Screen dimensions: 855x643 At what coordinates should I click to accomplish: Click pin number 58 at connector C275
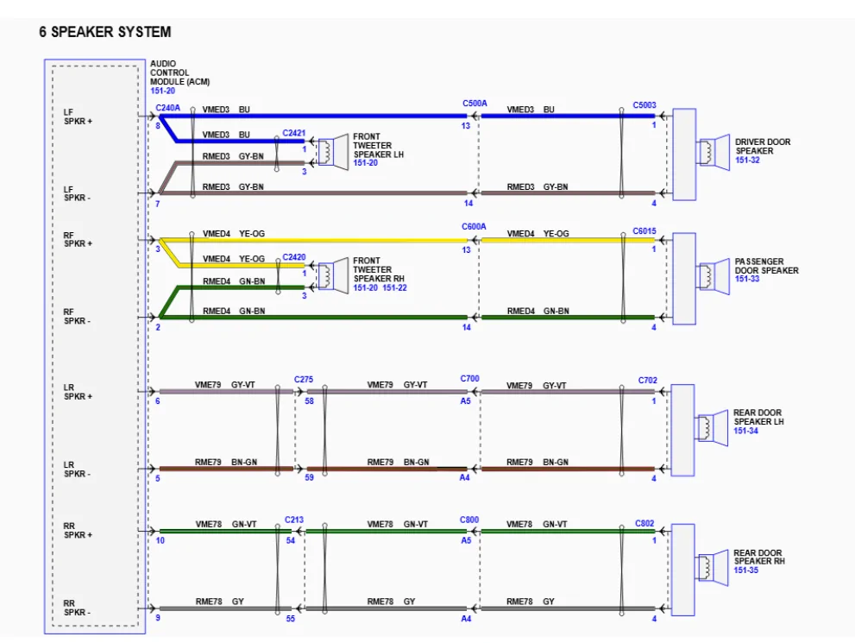pos(309,401)
